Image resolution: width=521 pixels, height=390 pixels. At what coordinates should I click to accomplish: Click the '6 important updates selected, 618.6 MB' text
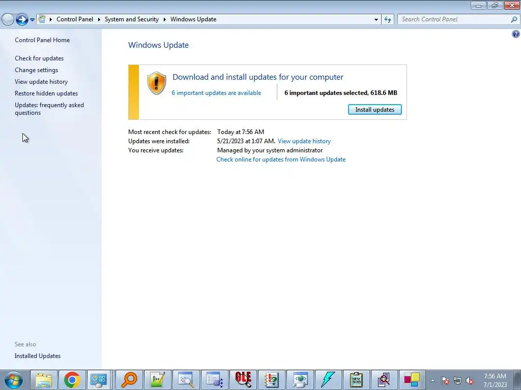(340, 93)
